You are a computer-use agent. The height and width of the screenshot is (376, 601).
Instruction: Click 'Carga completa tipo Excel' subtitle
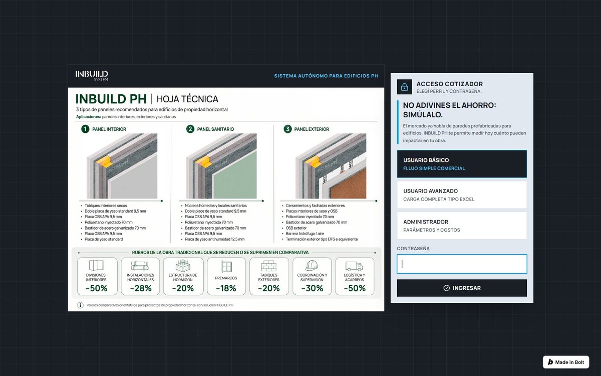pyautogui.click(x=439, y=199)
